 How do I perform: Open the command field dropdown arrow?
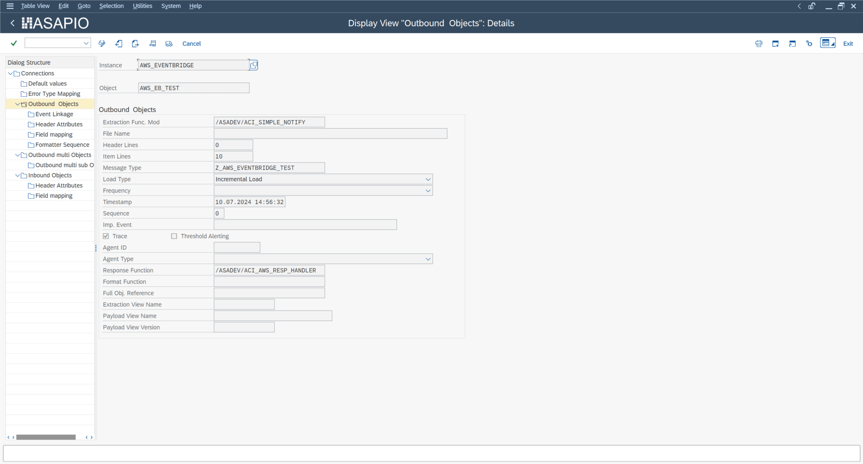pyautogui.click(x=86, y=43)
